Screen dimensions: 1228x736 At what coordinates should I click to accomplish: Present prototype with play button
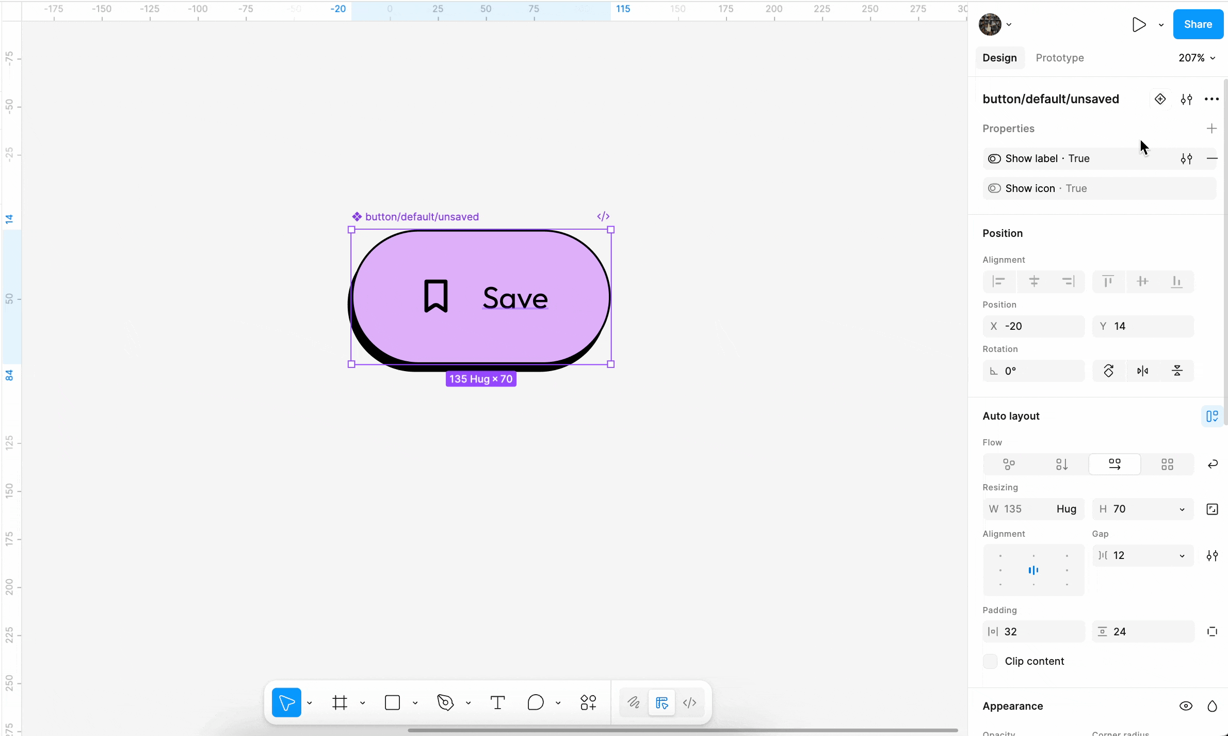coord(1139,24)
